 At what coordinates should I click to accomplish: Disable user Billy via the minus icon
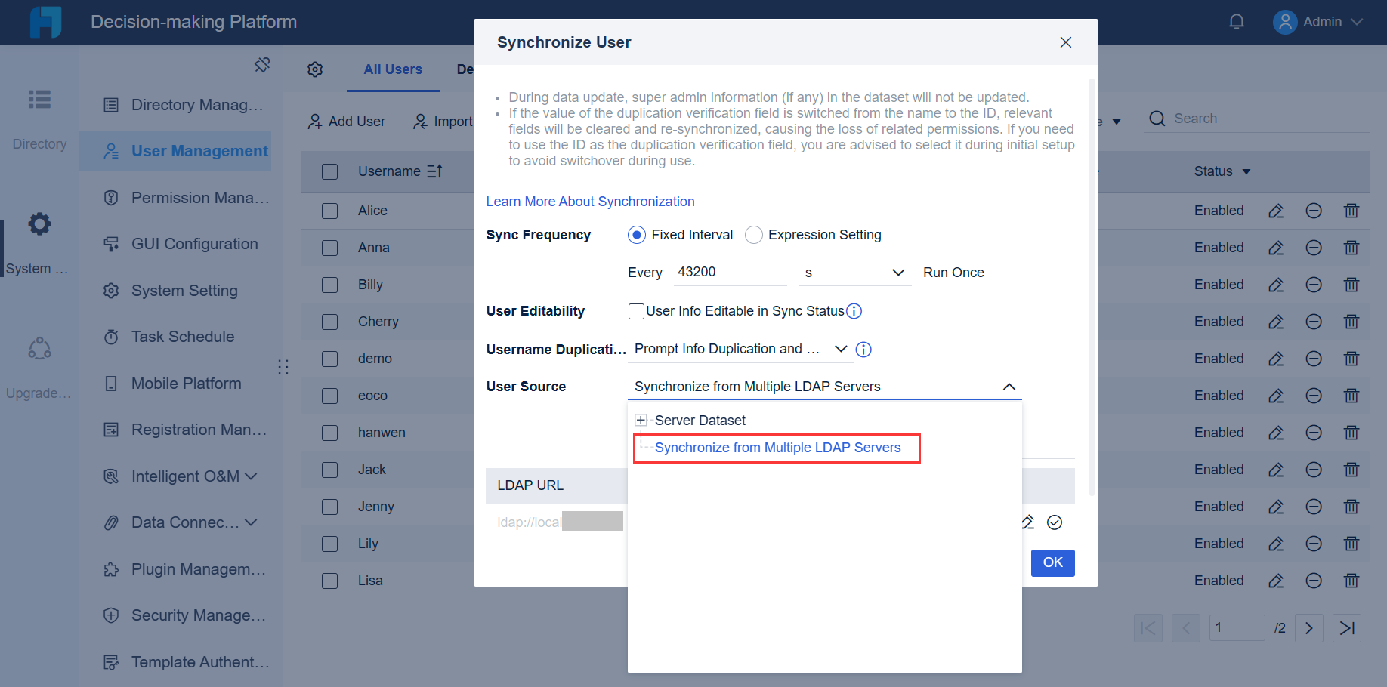[x=1314, y=285]
